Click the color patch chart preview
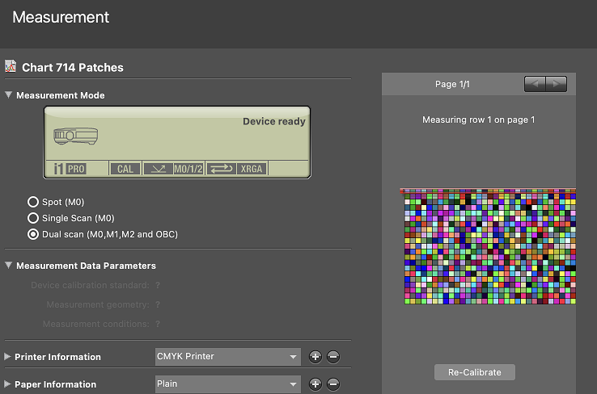597x394 pixels. click(x=489, y=246)
